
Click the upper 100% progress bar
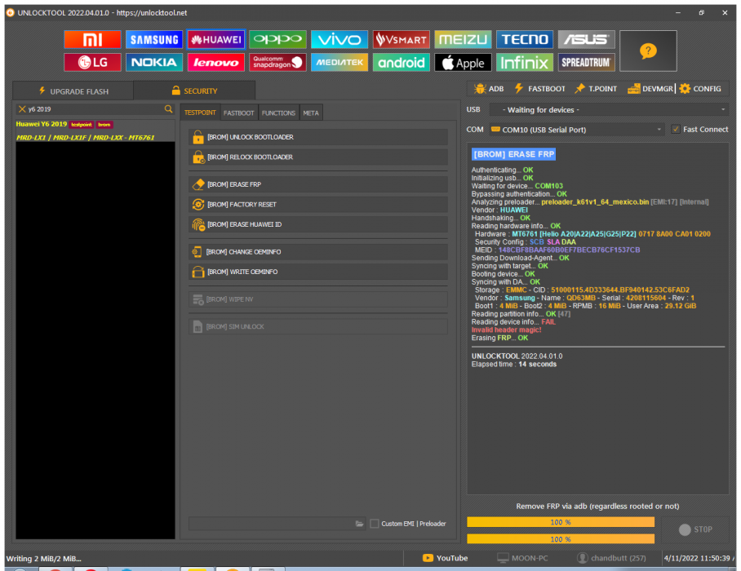[561, 522]
